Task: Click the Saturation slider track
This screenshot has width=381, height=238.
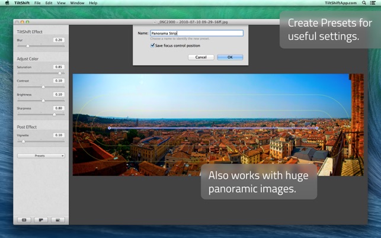Action: pos(41,73)
